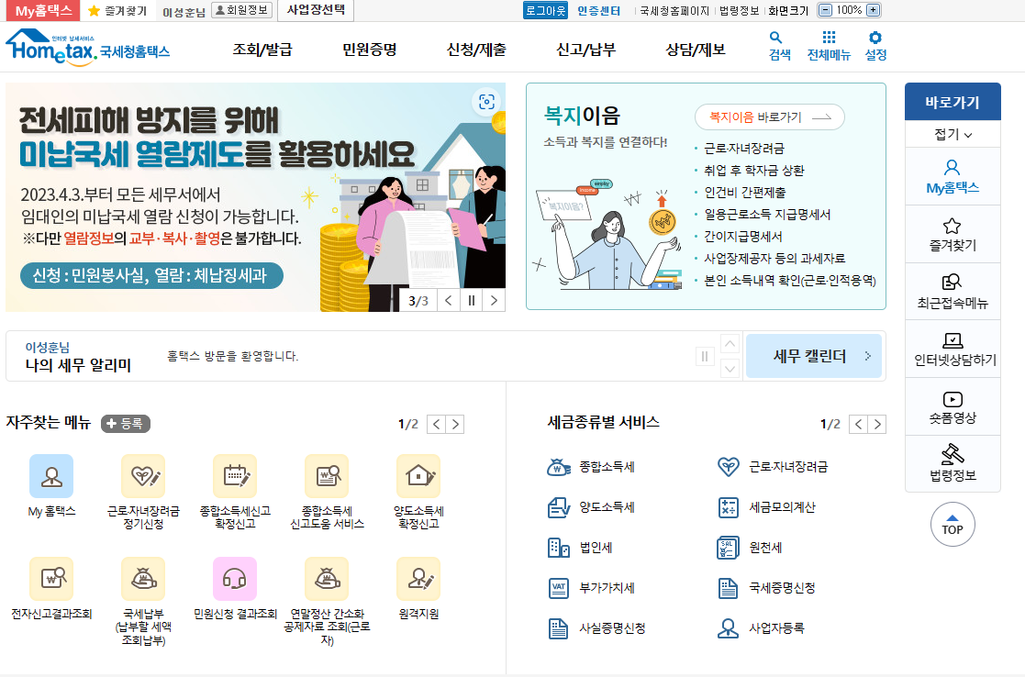The width and height of the screenshot is (1025, 677).
Task: Open 종합소득세 신고도움 서비스 icon
Action: pyautogui.click(x=327, y=476)
